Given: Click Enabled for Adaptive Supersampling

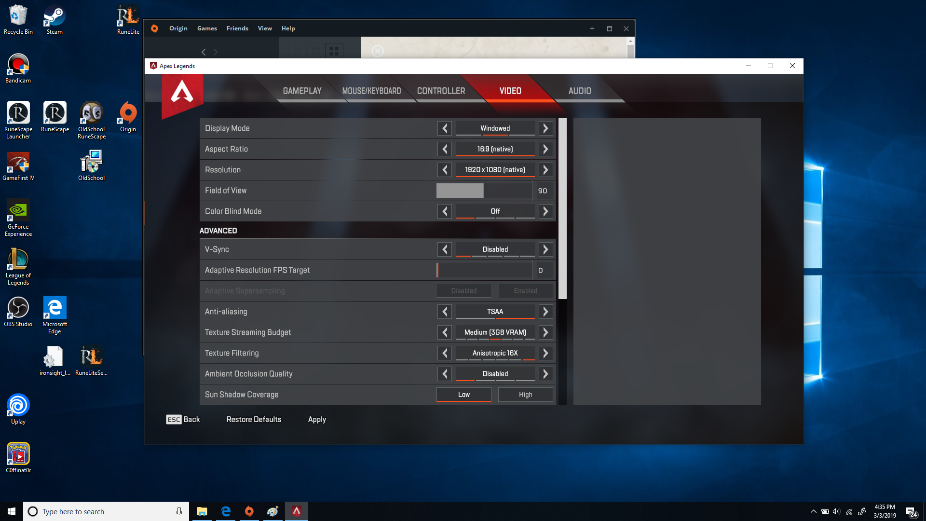Looking at the screenshot, I should click(x=525, y=291).
